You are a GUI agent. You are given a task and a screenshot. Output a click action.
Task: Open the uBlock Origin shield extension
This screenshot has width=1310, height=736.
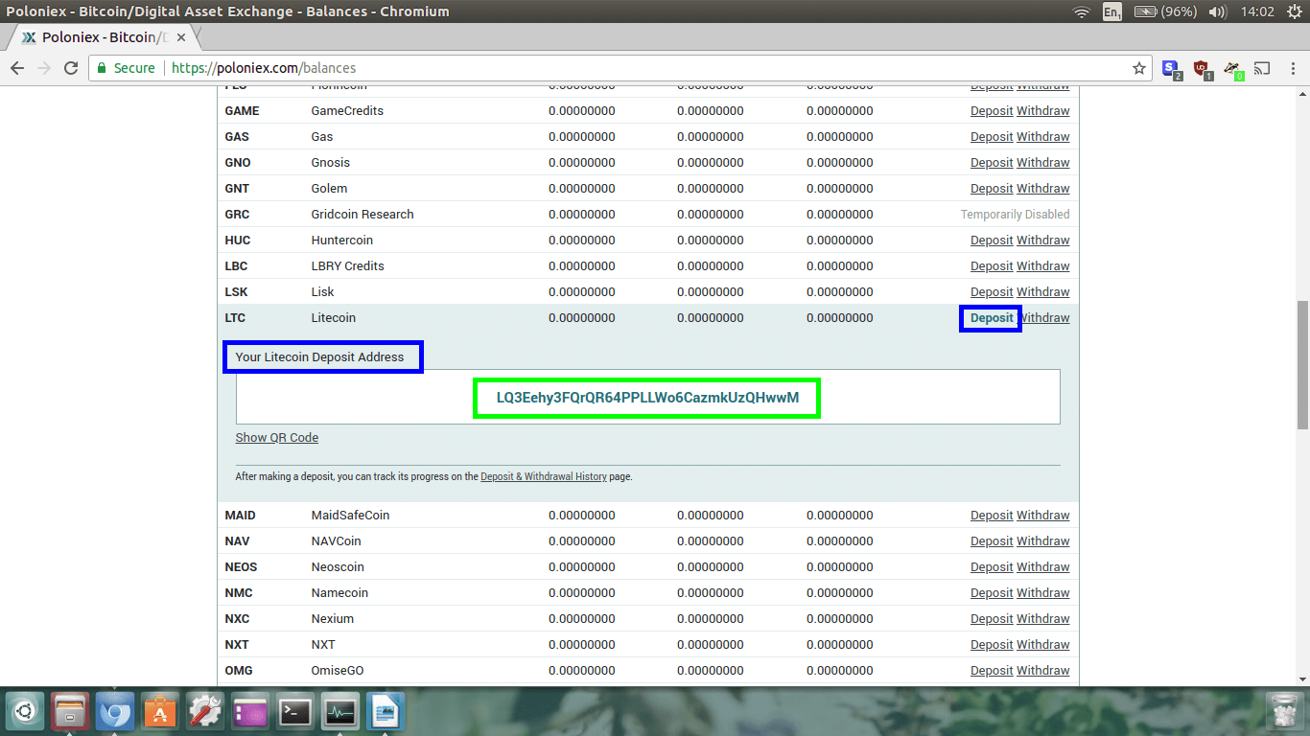tap(1202, 69)
